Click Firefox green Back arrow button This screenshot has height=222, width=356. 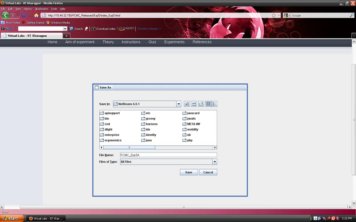click(x=5, y=15)
